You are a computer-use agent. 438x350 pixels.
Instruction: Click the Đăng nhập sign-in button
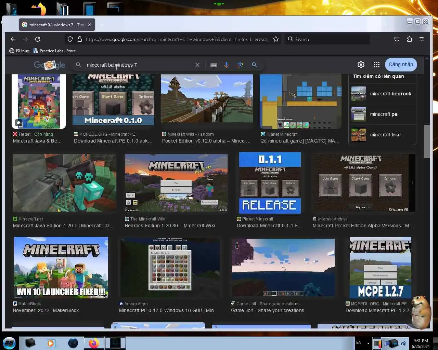401,65
